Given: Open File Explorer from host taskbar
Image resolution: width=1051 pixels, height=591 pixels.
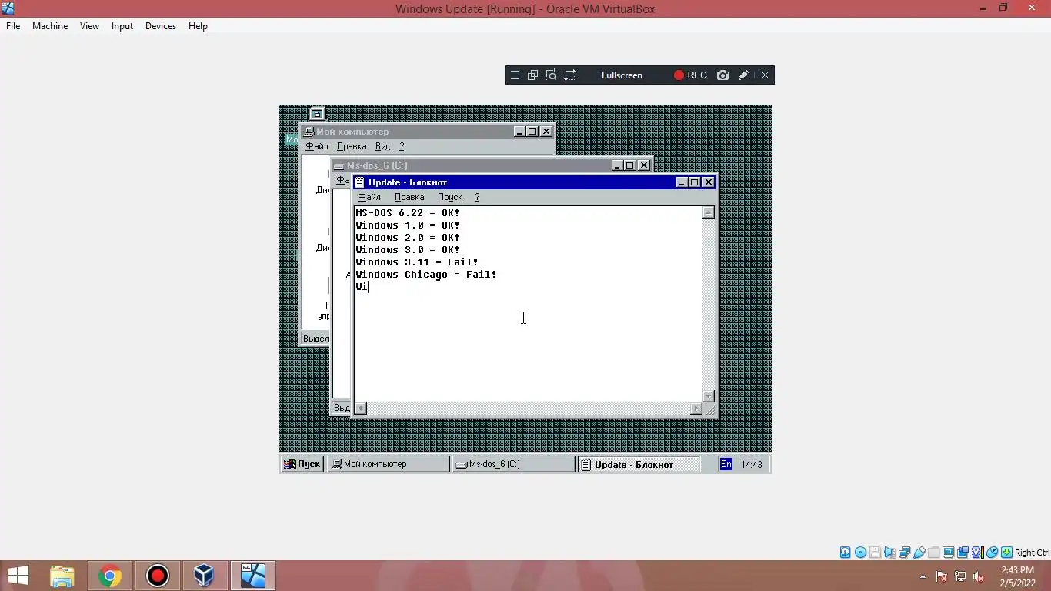Looking at the screenshot, I should pos(62,576).
